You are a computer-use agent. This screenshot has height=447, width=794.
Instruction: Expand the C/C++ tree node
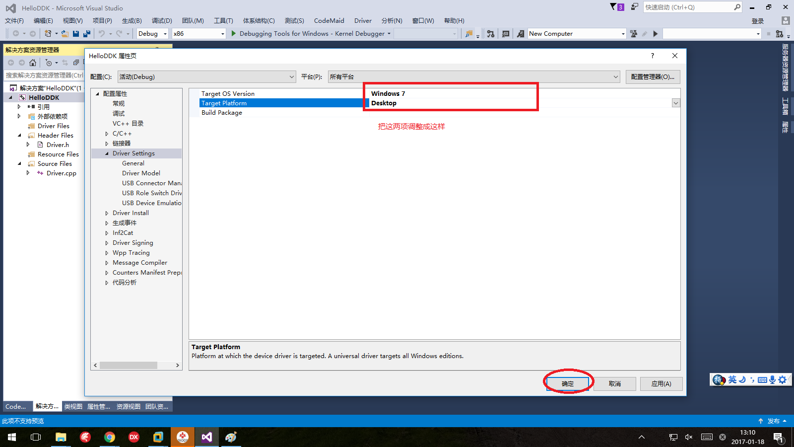(107, 134)
